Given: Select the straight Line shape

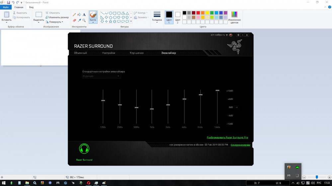Looking at the screenshot, I should tap(102, 13).
